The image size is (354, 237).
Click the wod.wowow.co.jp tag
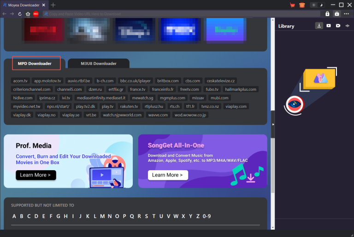(x=190, y=115)
